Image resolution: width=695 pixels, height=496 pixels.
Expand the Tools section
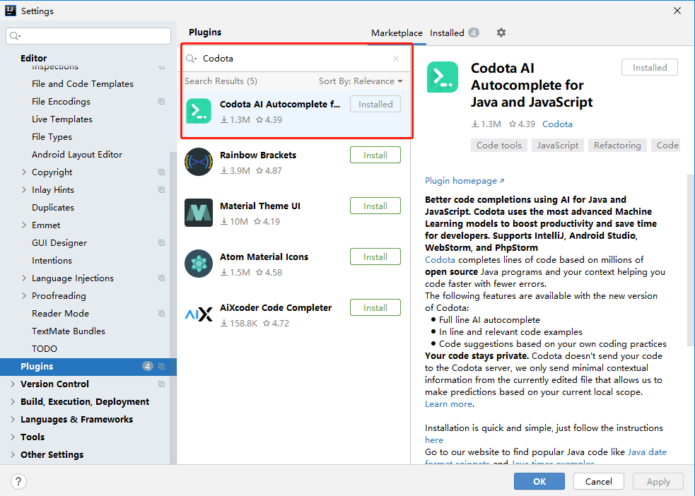coord(13,437)
